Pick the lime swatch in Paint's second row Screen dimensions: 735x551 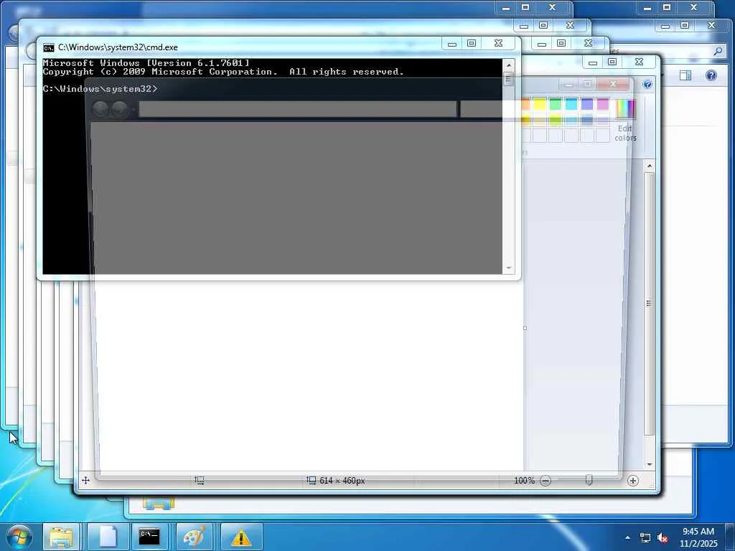click(x=556, y=120)
